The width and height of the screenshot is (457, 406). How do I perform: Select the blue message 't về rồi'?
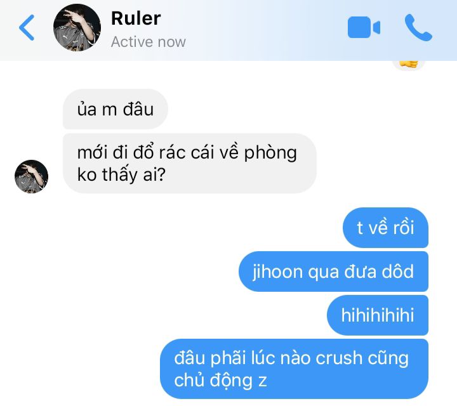(385, 228)
